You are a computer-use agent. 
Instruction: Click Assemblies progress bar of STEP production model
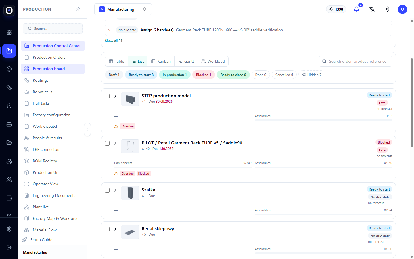click(323, 120)
